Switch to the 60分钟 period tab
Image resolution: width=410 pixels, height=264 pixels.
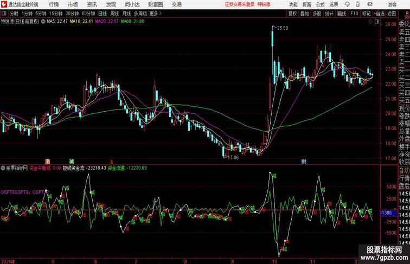coord(88,14)
